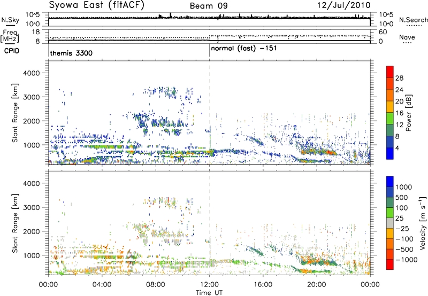
Task: Click the '12:00' time axis label
Action: click(209, 285)
